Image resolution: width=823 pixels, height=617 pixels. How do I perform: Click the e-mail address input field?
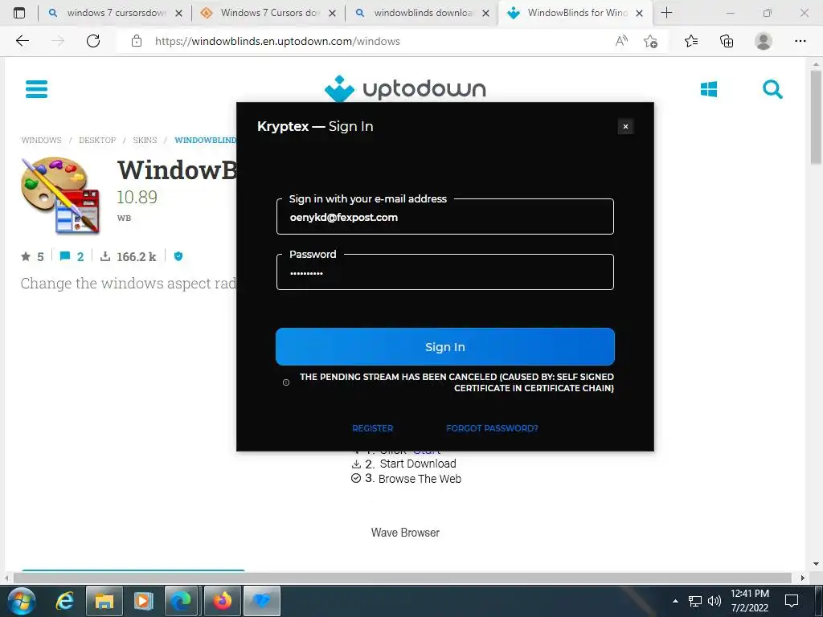(444, 217)
